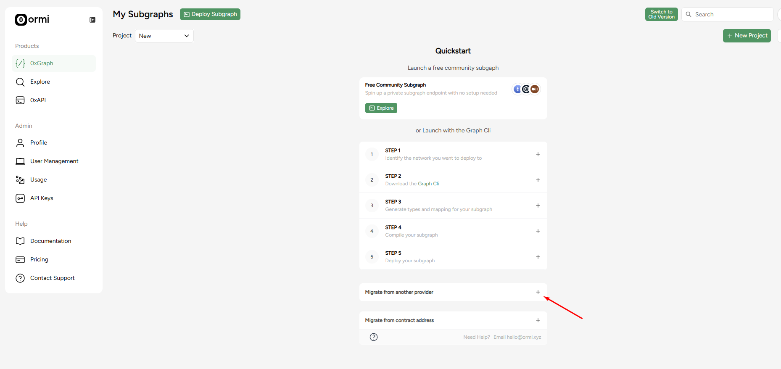The image size is (781, 369).
Task: Open the Usage page
Action: 54,180
